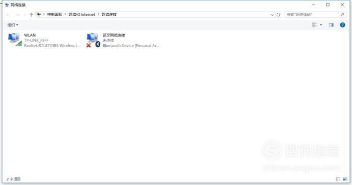Click the WLAN label text
The image size is (352, 185).
30,35
